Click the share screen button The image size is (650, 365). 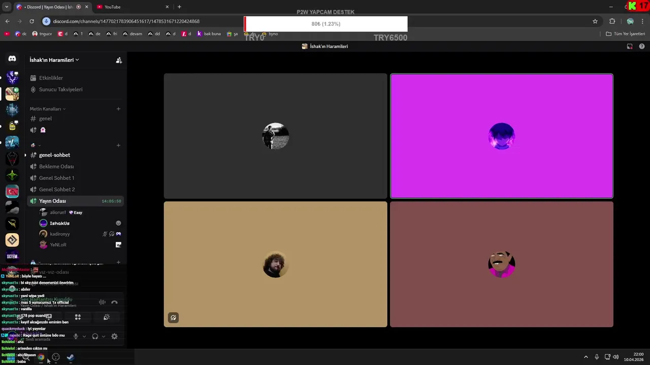point(49,317)
